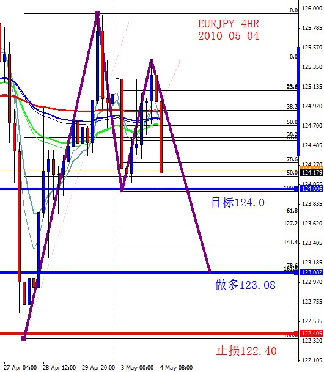Select the 125.135 price axis label

[312, 87]
